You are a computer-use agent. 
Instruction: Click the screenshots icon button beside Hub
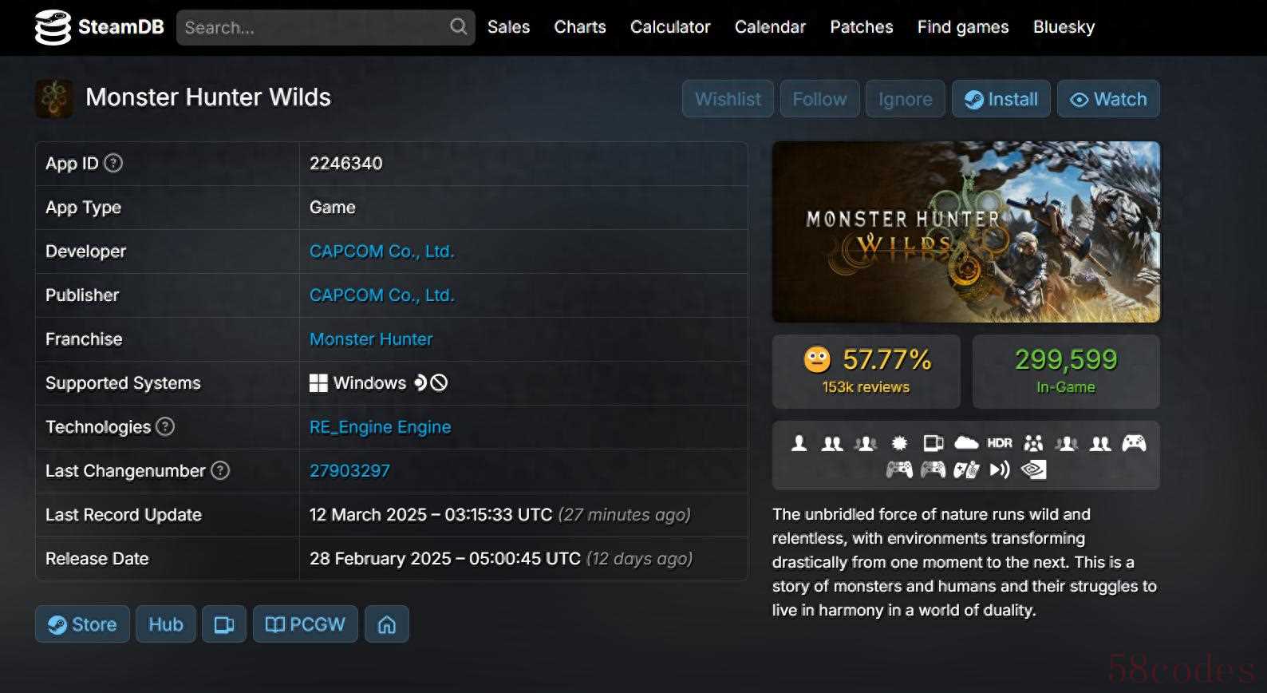pos(224,624)
